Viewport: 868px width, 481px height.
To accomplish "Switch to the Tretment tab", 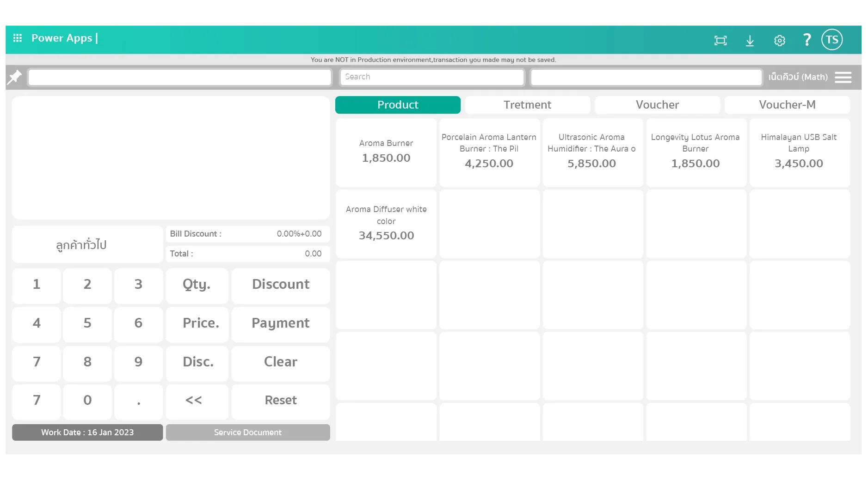I will (527, 105).
